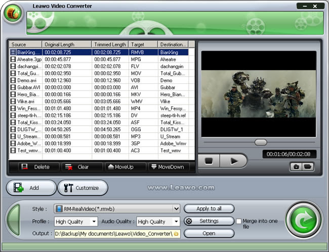Click the green half-circle panel on the left
329x252 pixels.
click(14, 220)
